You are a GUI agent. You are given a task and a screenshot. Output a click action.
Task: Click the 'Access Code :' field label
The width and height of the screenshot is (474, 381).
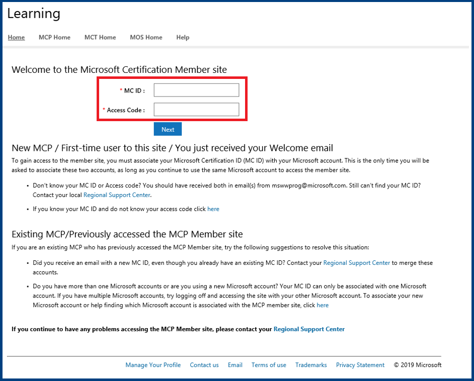coord(125,110)
